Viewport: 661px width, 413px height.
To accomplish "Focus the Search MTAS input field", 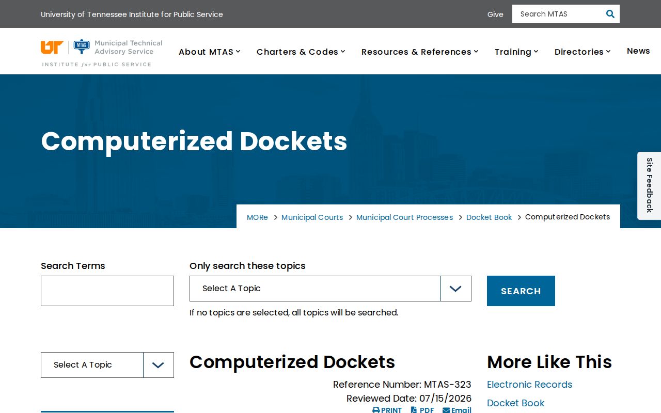I will click(557, 14).
